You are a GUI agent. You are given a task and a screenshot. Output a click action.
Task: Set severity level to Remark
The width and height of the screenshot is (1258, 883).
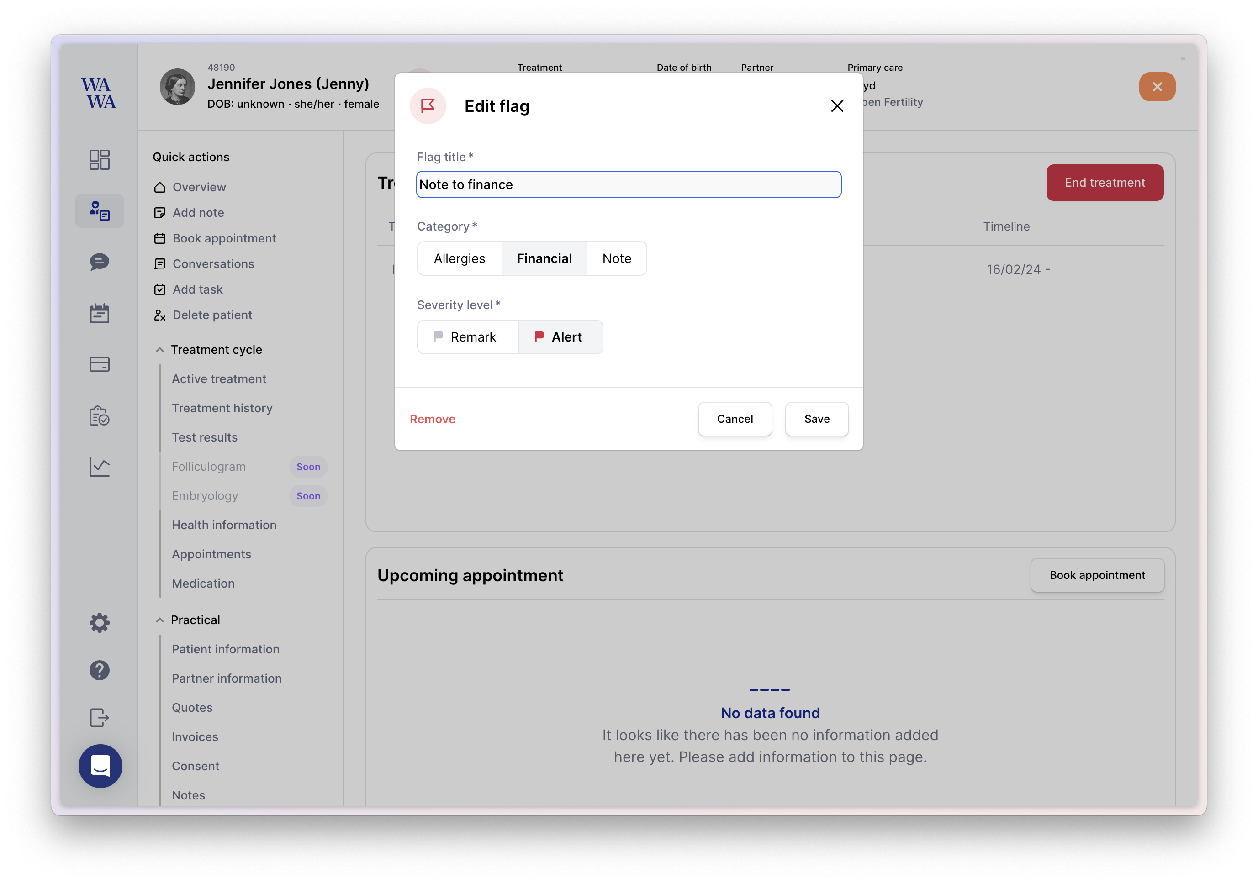click(467, 337)
